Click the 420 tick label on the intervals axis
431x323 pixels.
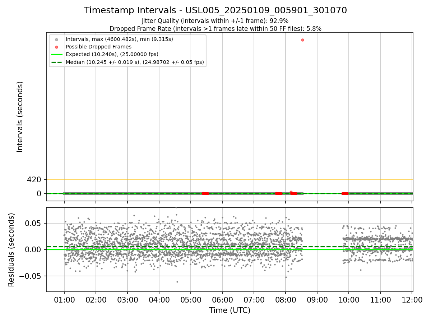34,179
